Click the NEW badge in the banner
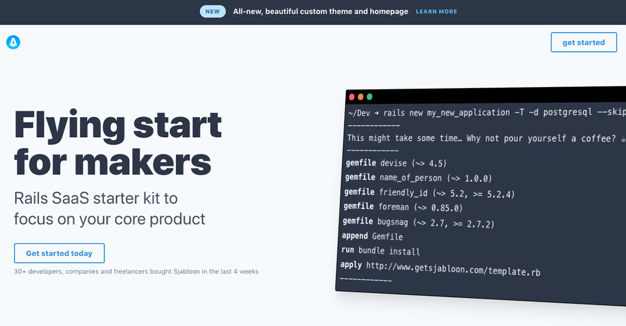Screen dimensions: 626x326 [x=212, y=11]
